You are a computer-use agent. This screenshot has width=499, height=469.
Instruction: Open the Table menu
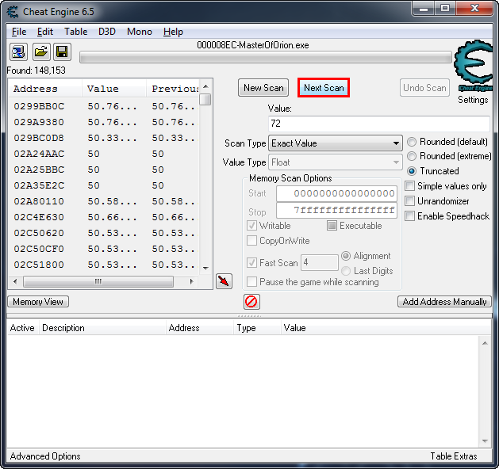[75, 32]
